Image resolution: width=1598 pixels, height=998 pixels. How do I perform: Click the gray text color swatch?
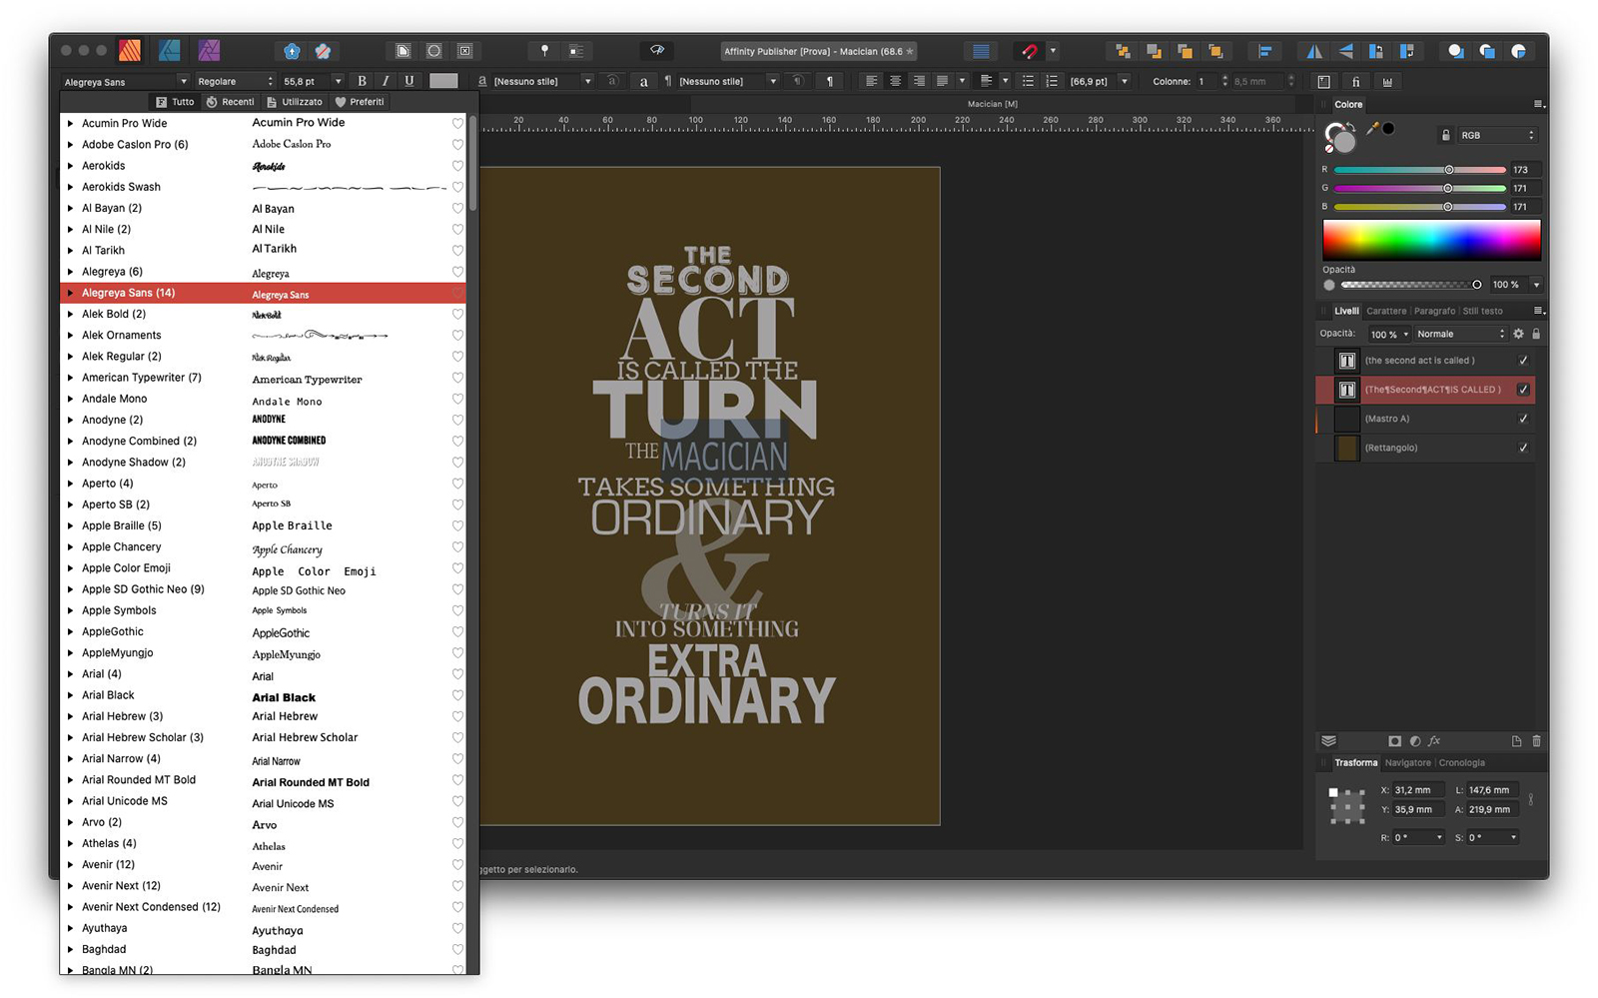(443, 81)
